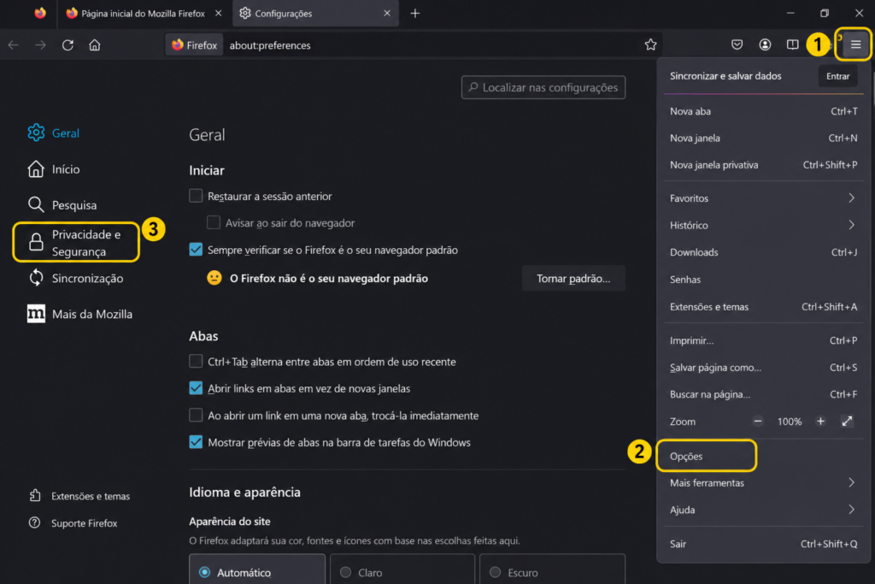The height and width of the screenshot is (584, 875).
Task: Open Senhas from the menu
Action: [x=763, y=279]
